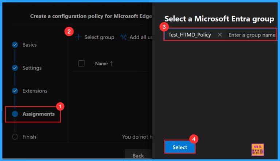Click the Select button in Entra group panel
The height and width of the screenshot is (161, 280).
[180, 147]
